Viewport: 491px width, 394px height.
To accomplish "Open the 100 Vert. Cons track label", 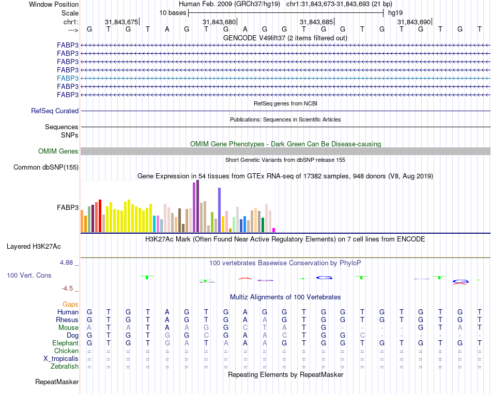I will [x=29, y=275].
